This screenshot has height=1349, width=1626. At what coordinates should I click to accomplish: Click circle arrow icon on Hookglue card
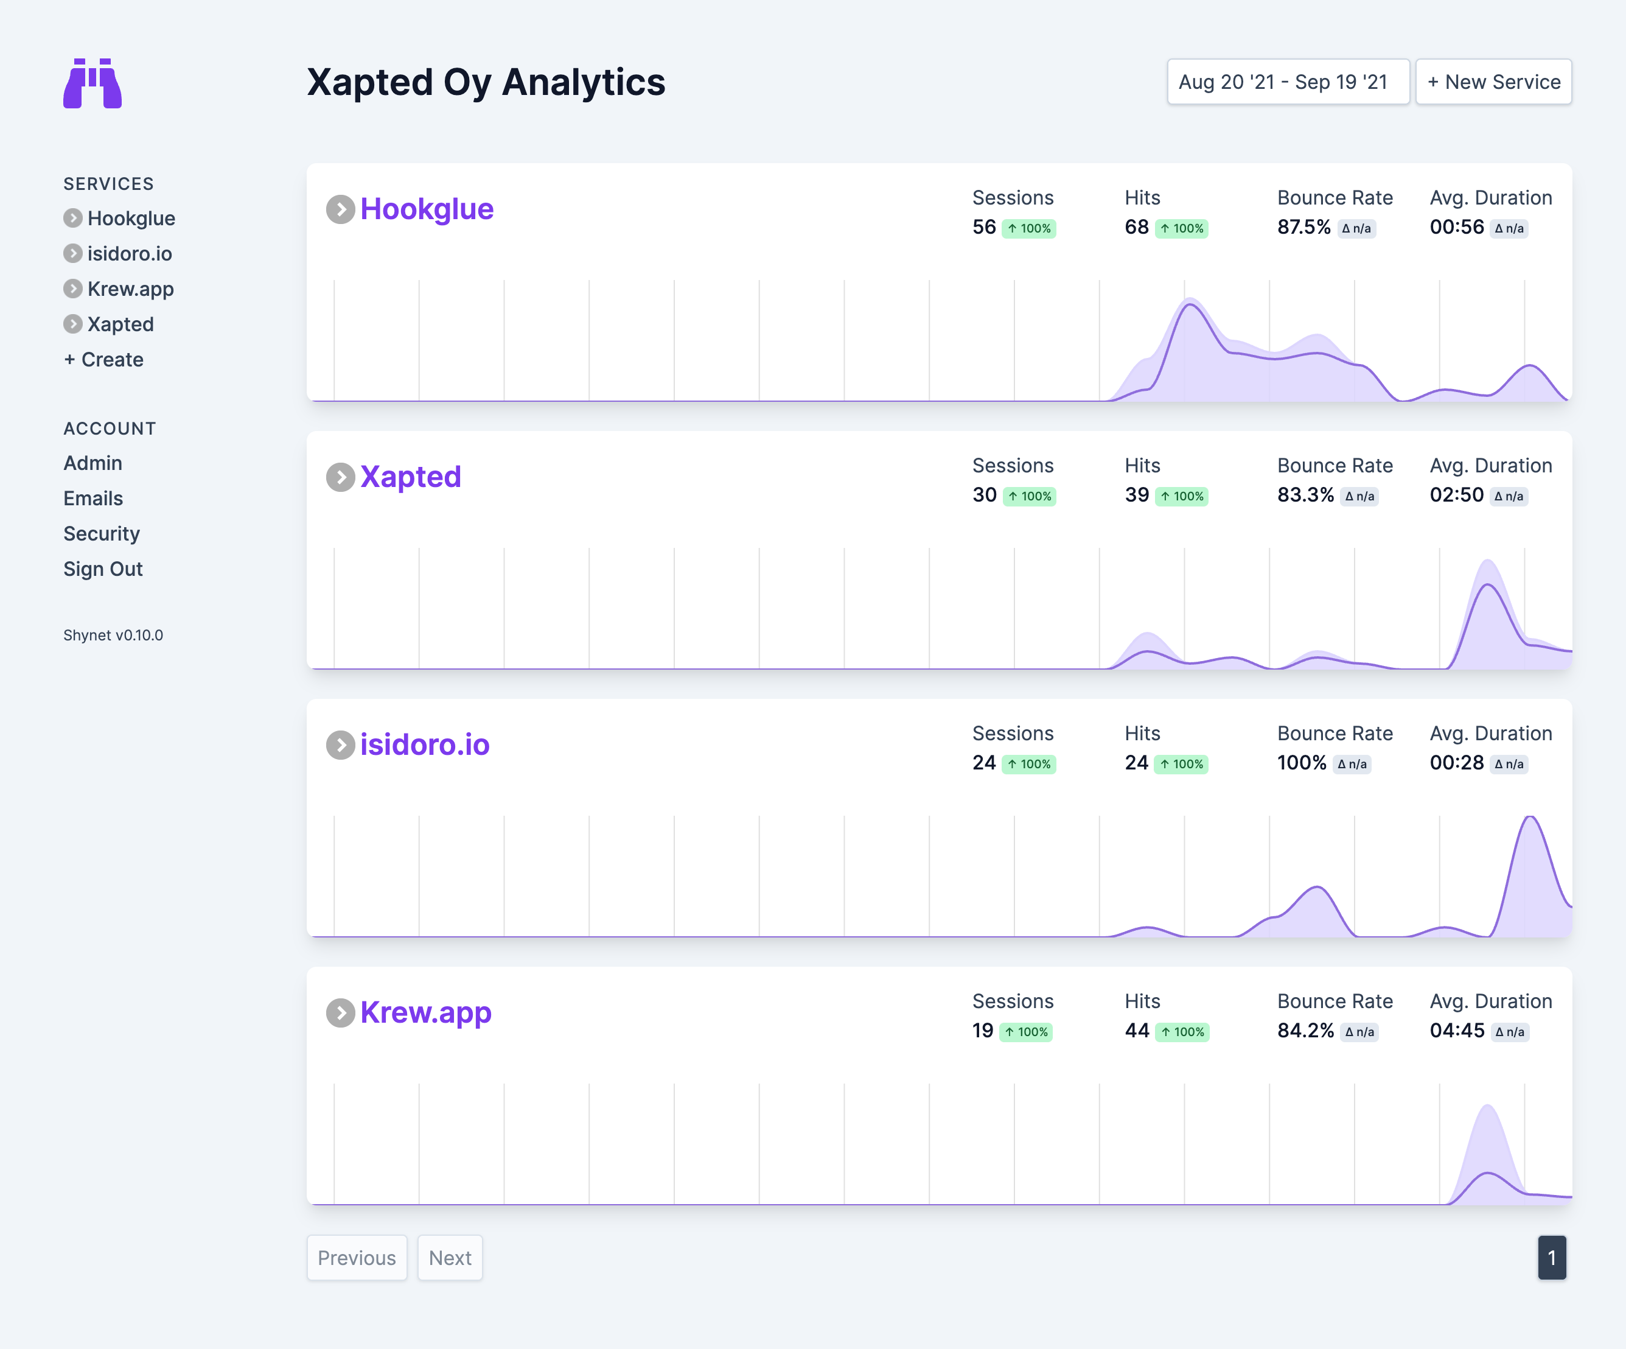click(x=340, y=209)
